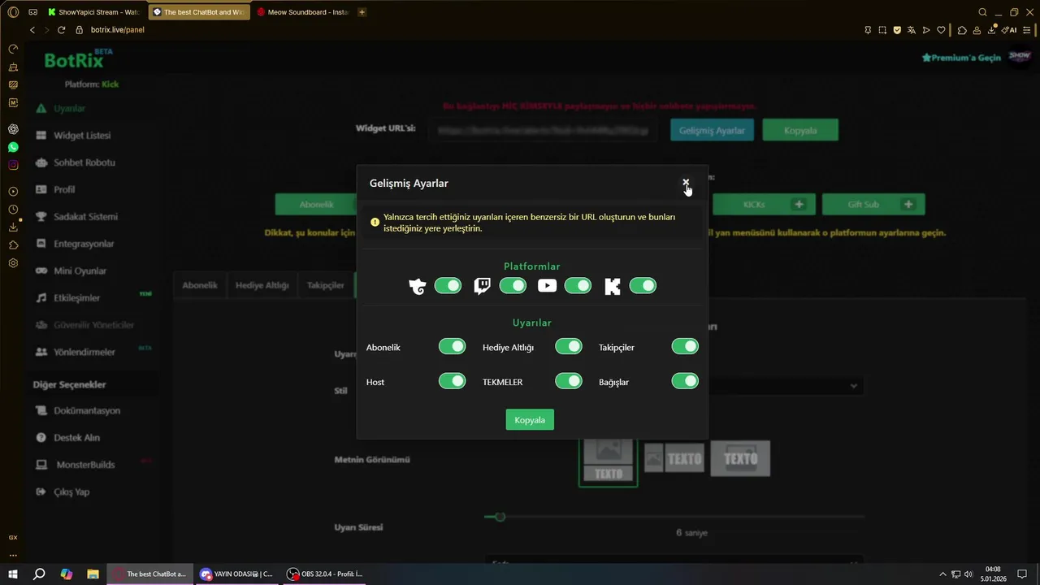Click the Kick platform logo icon
The width and height of the screenshot is (1040, 585).
pyautogui.click(x=613, y=286)
